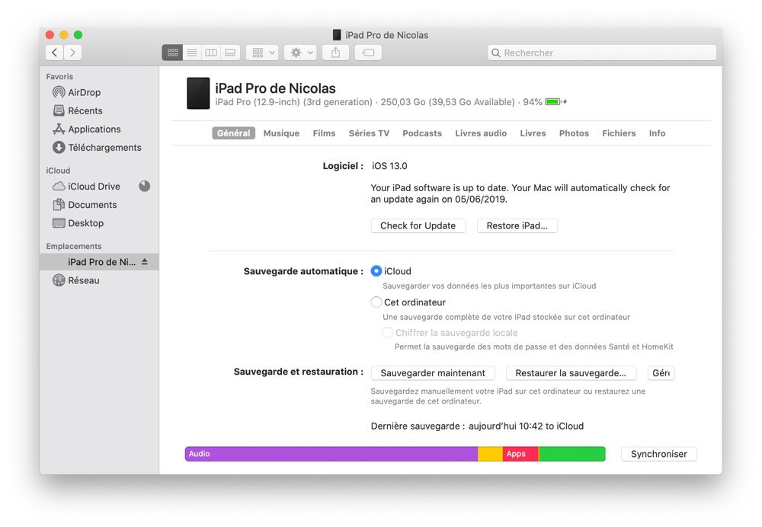Click the iCloud Drive storage pie indicator
The height and width of the screenshot is (527, 762).
pyautogui.click(x=144, y=186)
